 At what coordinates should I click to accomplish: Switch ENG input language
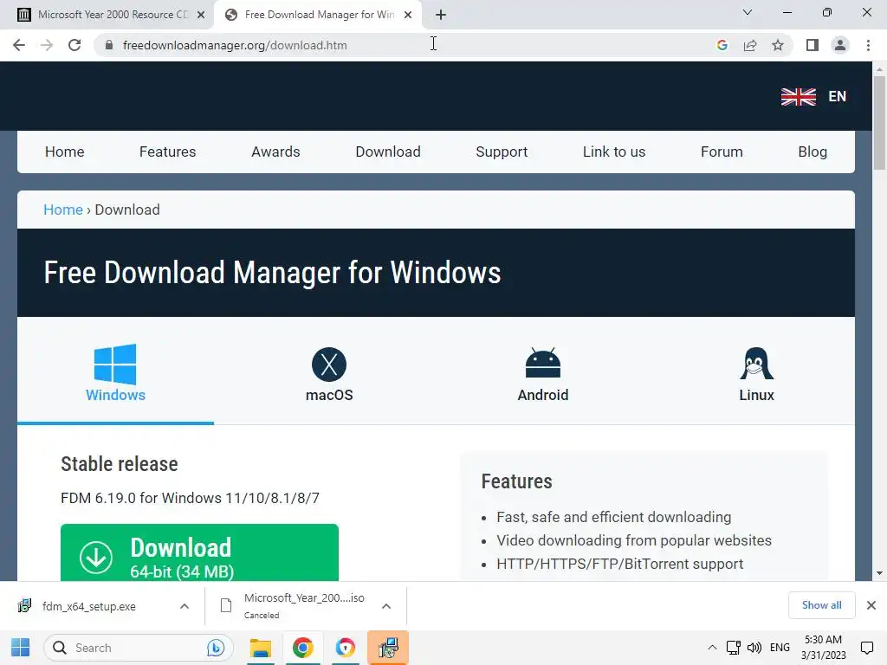click(780, 648)
